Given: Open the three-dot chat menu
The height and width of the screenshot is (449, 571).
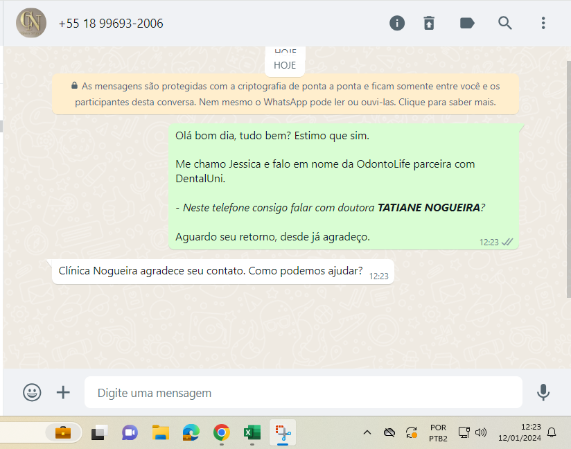Looking at the screenshot, I should [x=543, y=24].
